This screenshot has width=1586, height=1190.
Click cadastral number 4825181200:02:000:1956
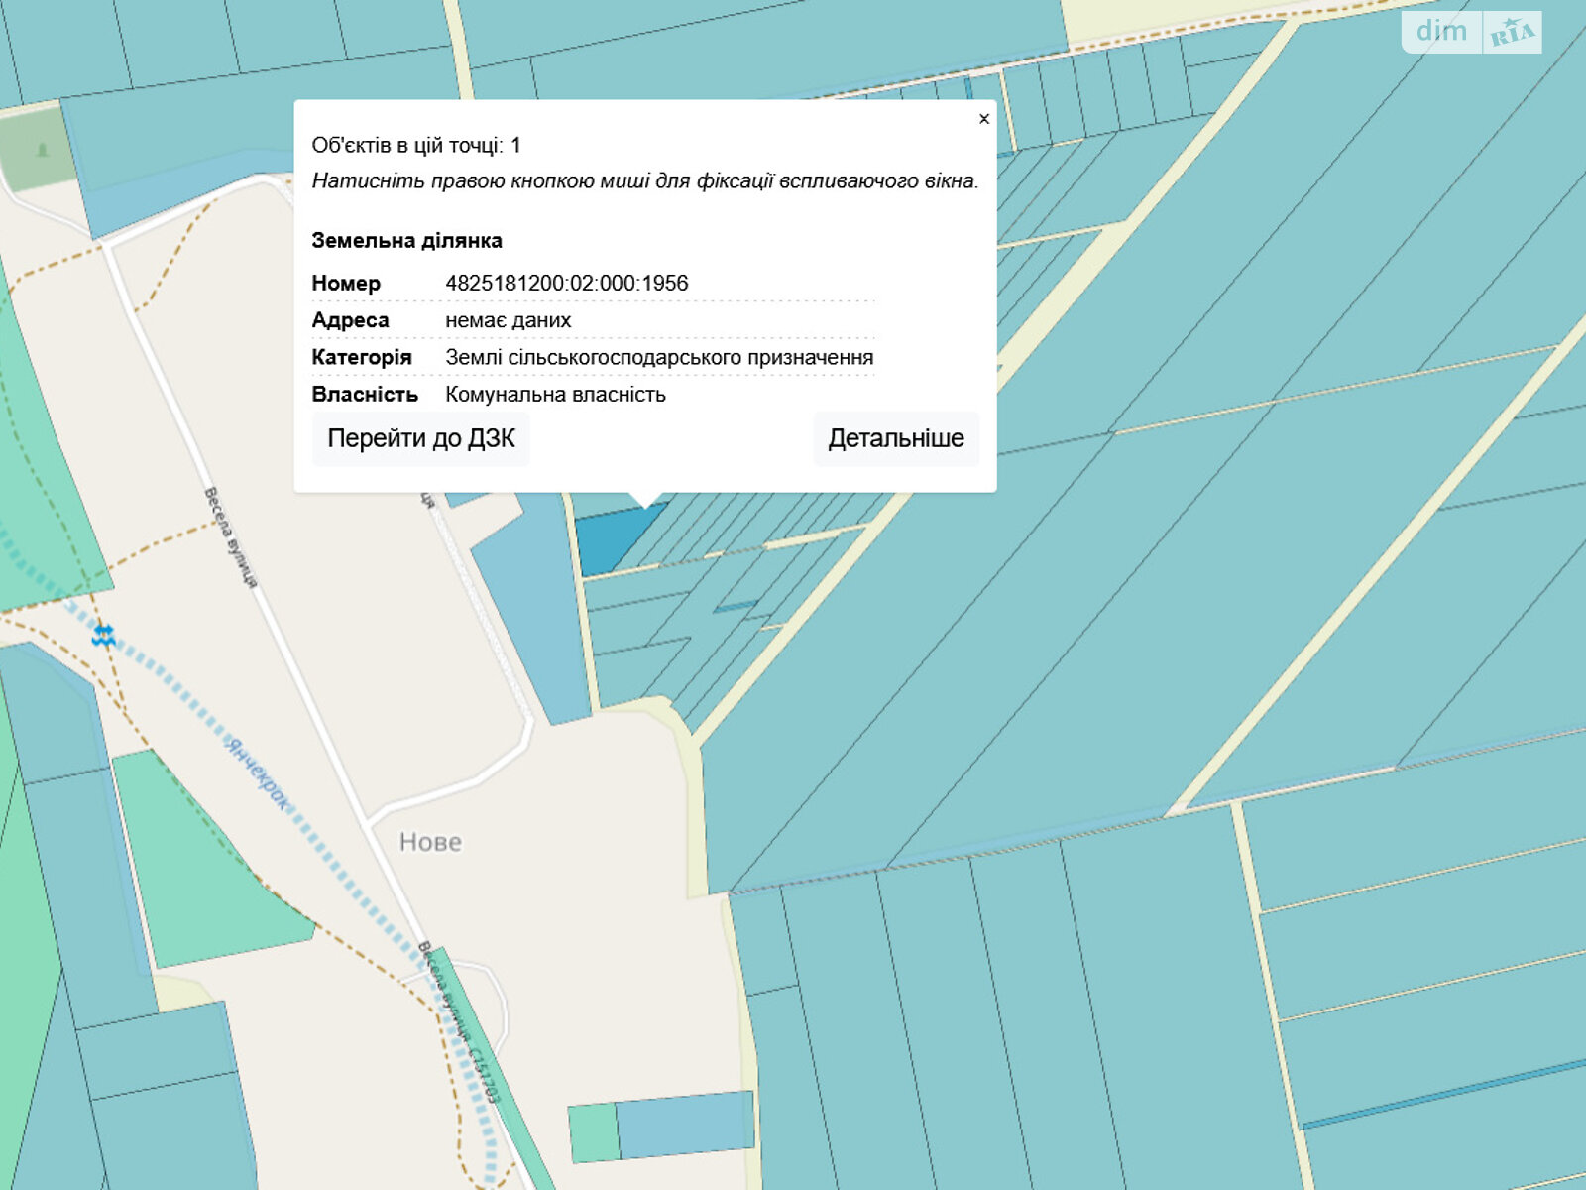coord(566,283)
